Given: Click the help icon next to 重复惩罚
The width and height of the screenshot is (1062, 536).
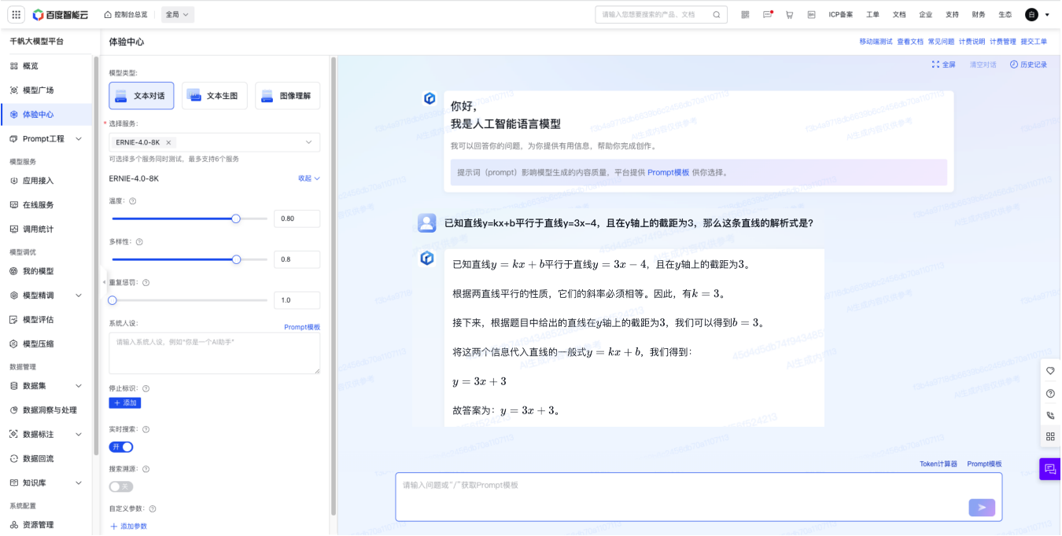Looking at the screenshot, I should [146, 282].
